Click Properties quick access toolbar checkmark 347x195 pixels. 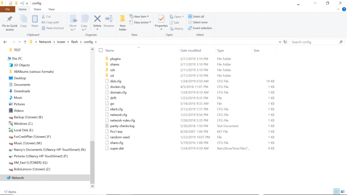(10, 3)
